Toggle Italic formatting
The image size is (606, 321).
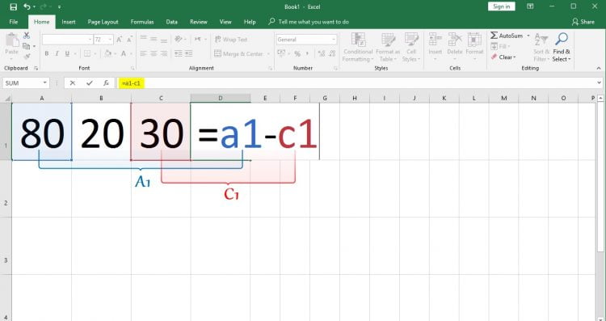pyautogui.click(x=57, y=53)
